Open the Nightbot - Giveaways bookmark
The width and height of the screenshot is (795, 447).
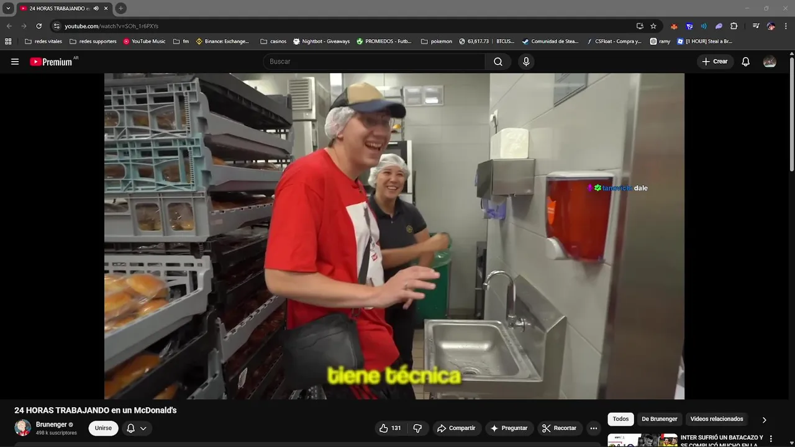coord(321,42)
